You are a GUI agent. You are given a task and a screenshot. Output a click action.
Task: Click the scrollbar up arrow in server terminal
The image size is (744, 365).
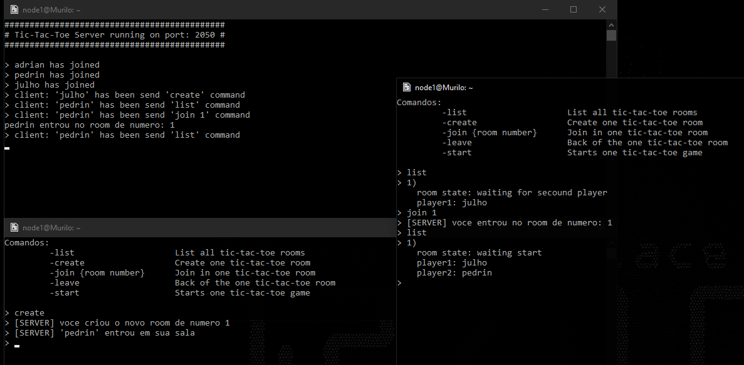[611, 24]
